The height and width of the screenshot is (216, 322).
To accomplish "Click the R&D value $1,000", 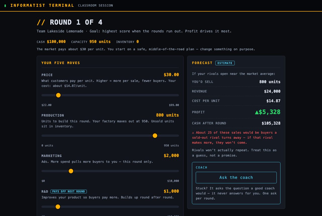I will click(171, 191).
